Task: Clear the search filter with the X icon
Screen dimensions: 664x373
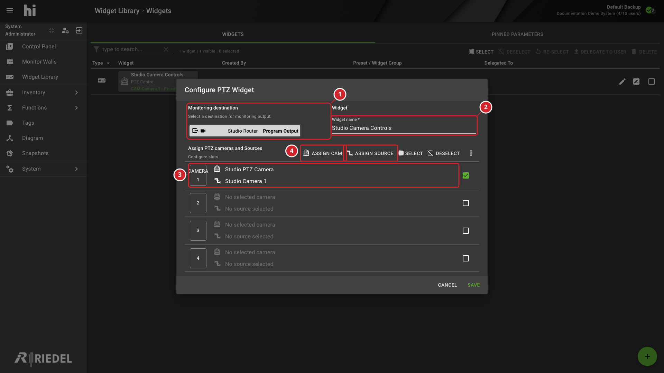Action: pos(166,49)
